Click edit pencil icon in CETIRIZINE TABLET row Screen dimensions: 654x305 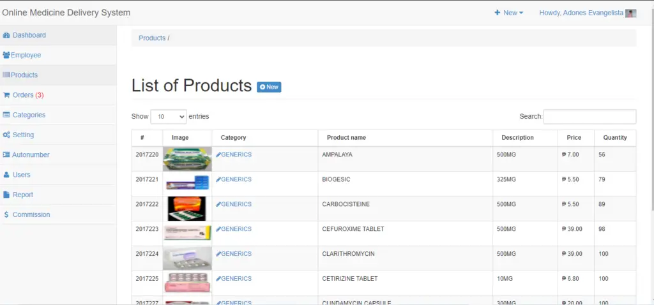(x=218, y=279)
